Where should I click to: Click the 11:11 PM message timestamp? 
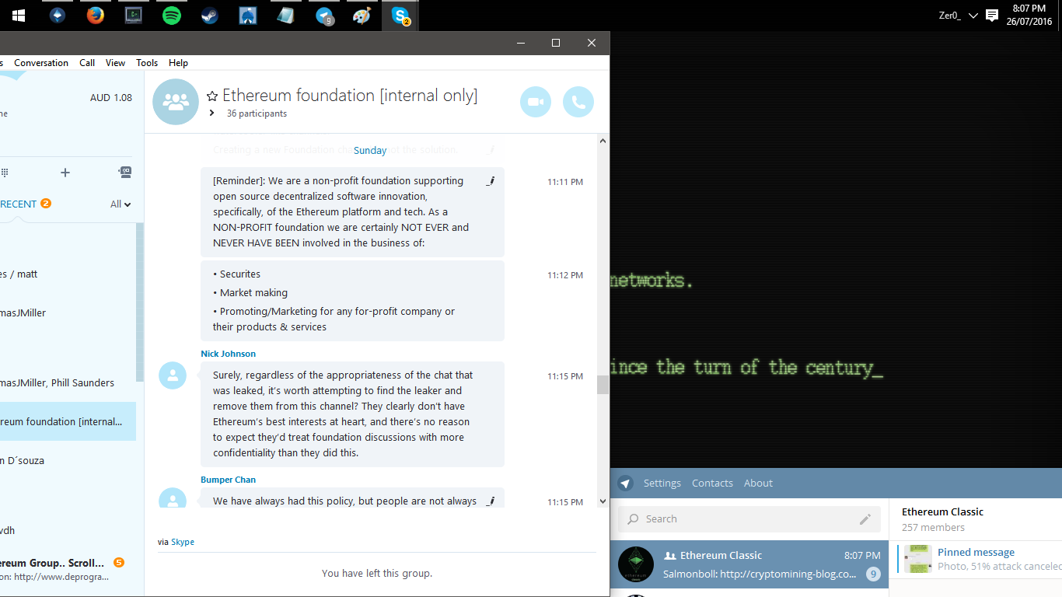pos(565,182)
